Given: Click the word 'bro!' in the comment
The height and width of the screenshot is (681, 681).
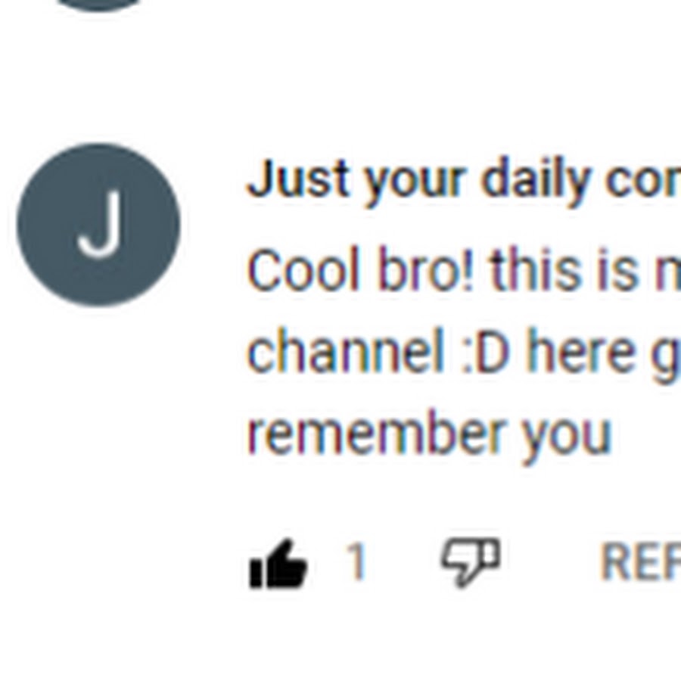Looking at the screenshot, I should [426, 269].
